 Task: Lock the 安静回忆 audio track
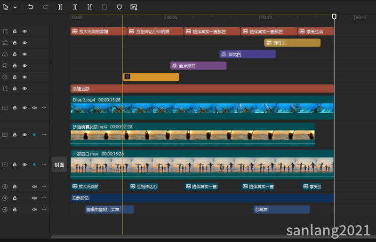tap(15, 198)
